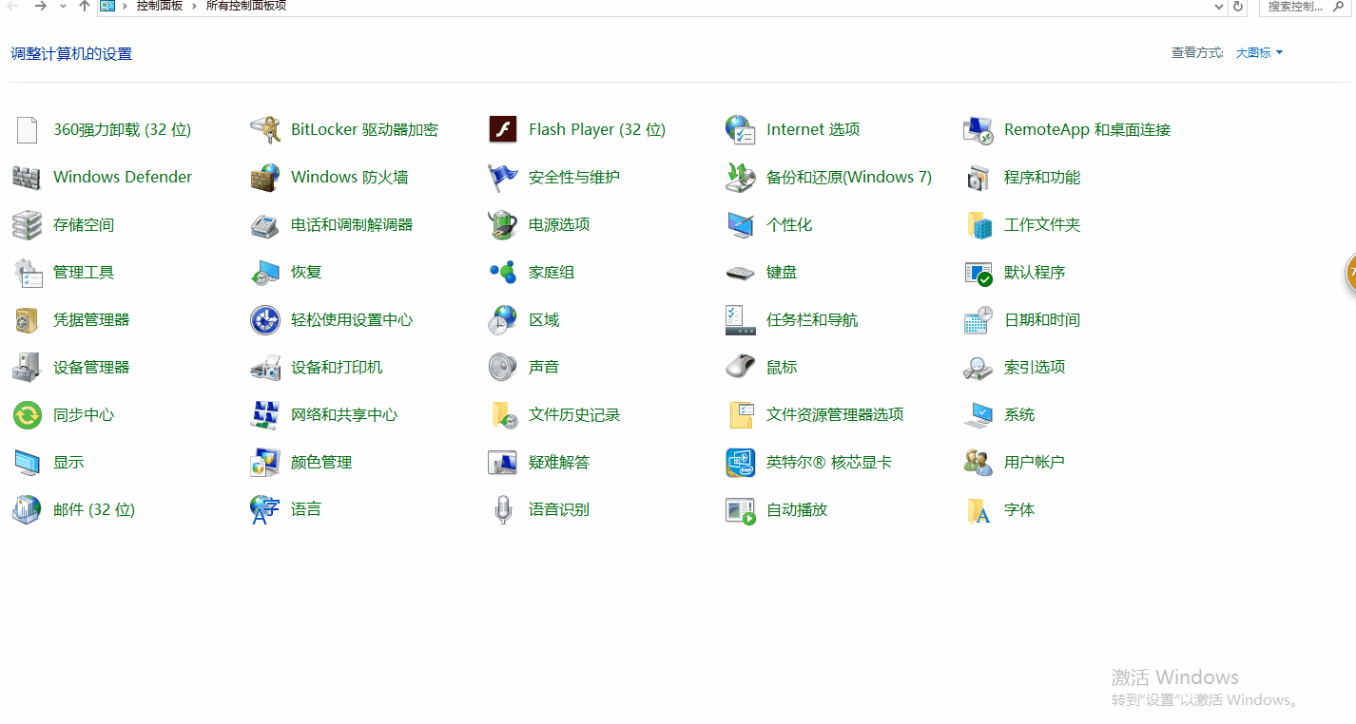
Task: Open the 程序和功能 link
Action: (1041, 178)
